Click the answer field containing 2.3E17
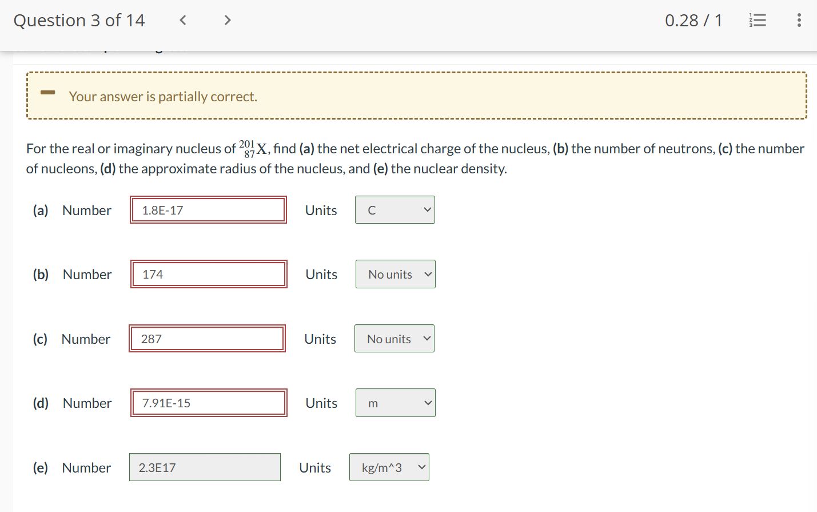 coord(205,467)
